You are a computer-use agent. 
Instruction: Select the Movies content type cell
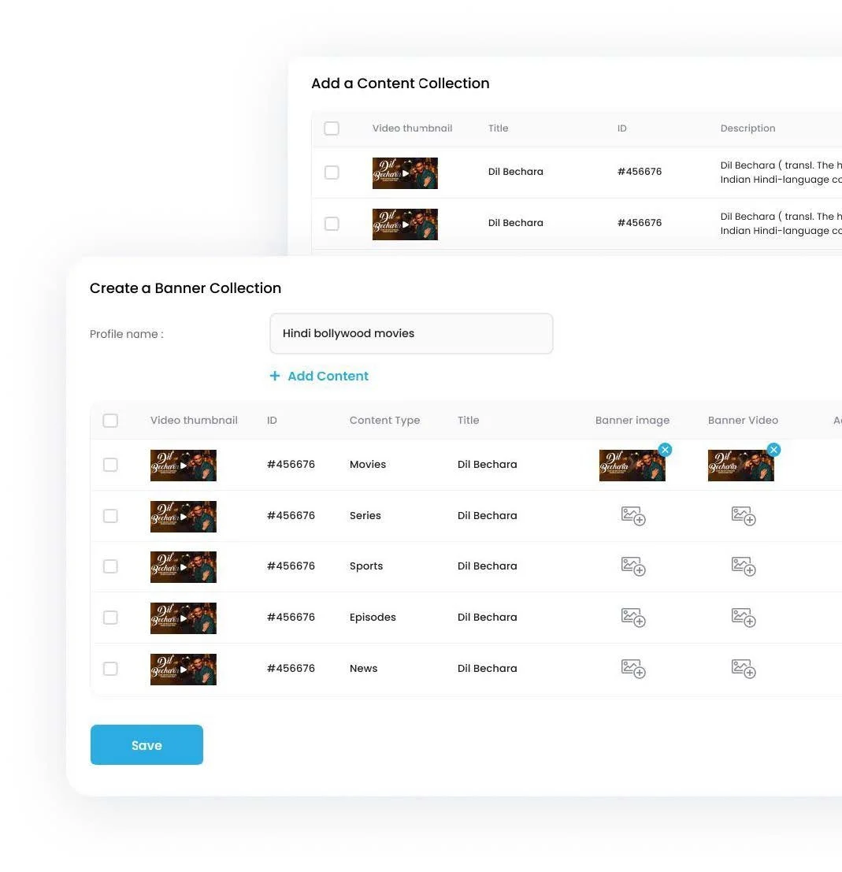point(368,465)
